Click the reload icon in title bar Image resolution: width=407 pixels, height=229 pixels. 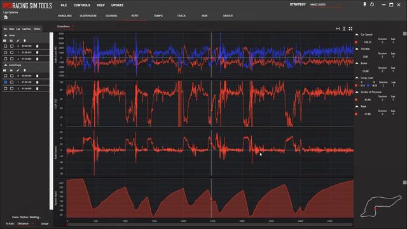372,4
